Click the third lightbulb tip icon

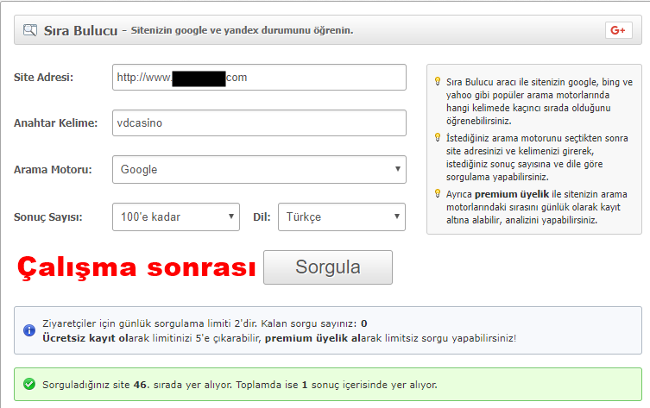(x=438, y=194)
